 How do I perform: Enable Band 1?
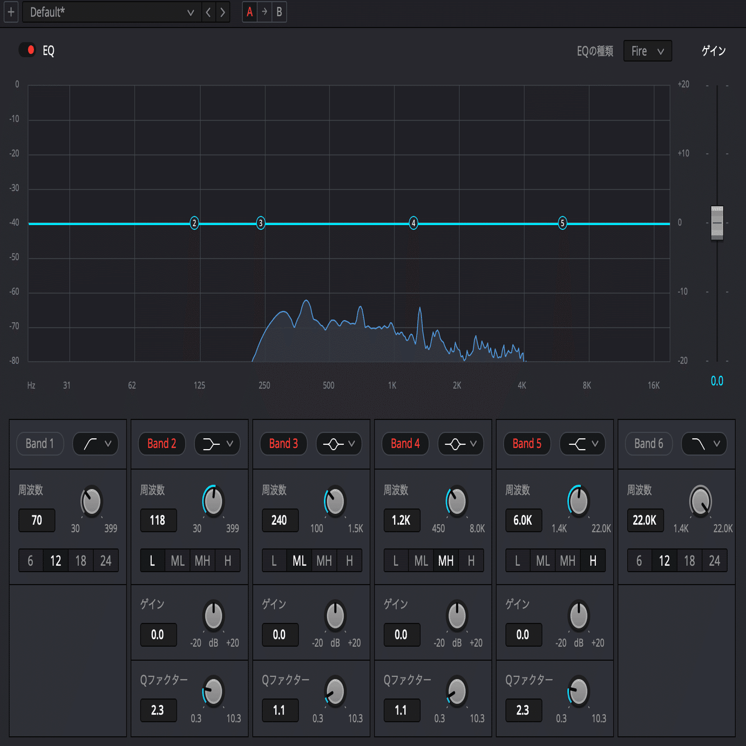coord(40,444)
